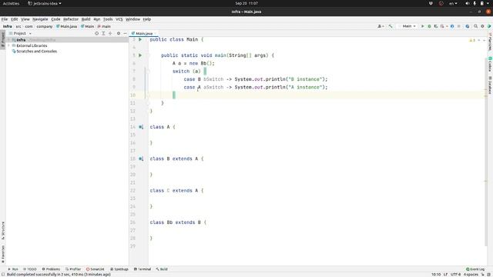Screen dimensions: 493x277
Task: Open the SpotBugs tool window
Action: [119, 269]
